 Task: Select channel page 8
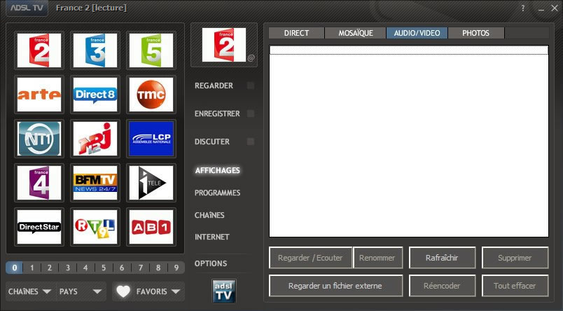(158, 268)
